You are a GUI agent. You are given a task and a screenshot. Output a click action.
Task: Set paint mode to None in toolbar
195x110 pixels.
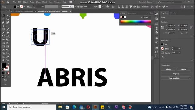click(x=8, y=73)
